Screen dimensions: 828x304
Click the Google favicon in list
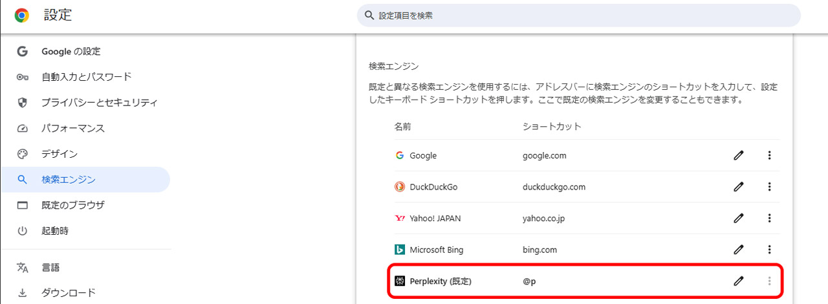tap(400, 155)
